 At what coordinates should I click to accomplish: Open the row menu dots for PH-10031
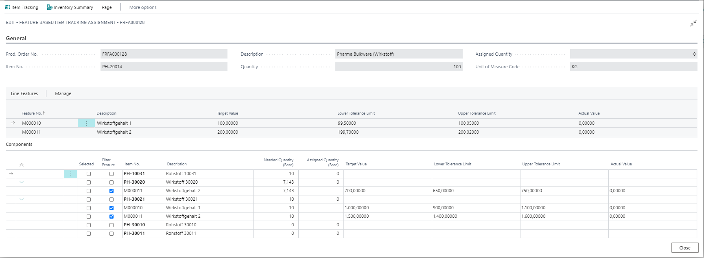(70, 174)
